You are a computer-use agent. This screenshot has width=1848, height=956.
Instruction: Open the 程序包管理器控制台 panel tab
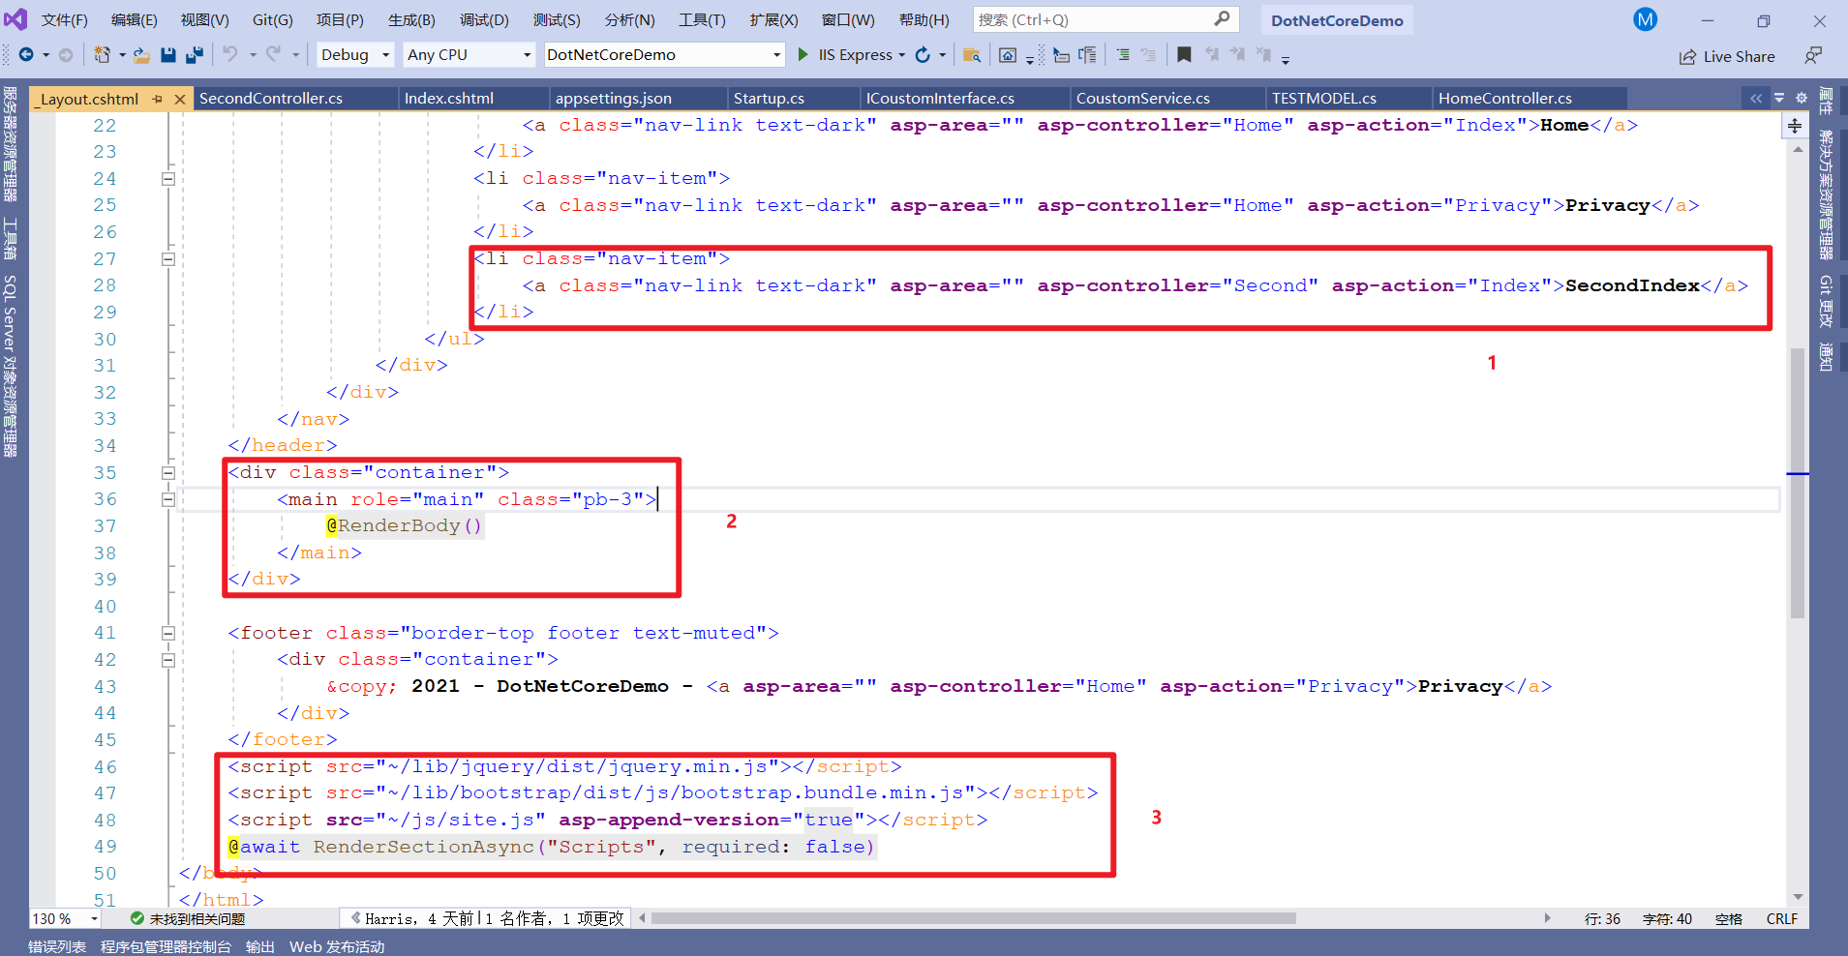[x=166, y=946]
